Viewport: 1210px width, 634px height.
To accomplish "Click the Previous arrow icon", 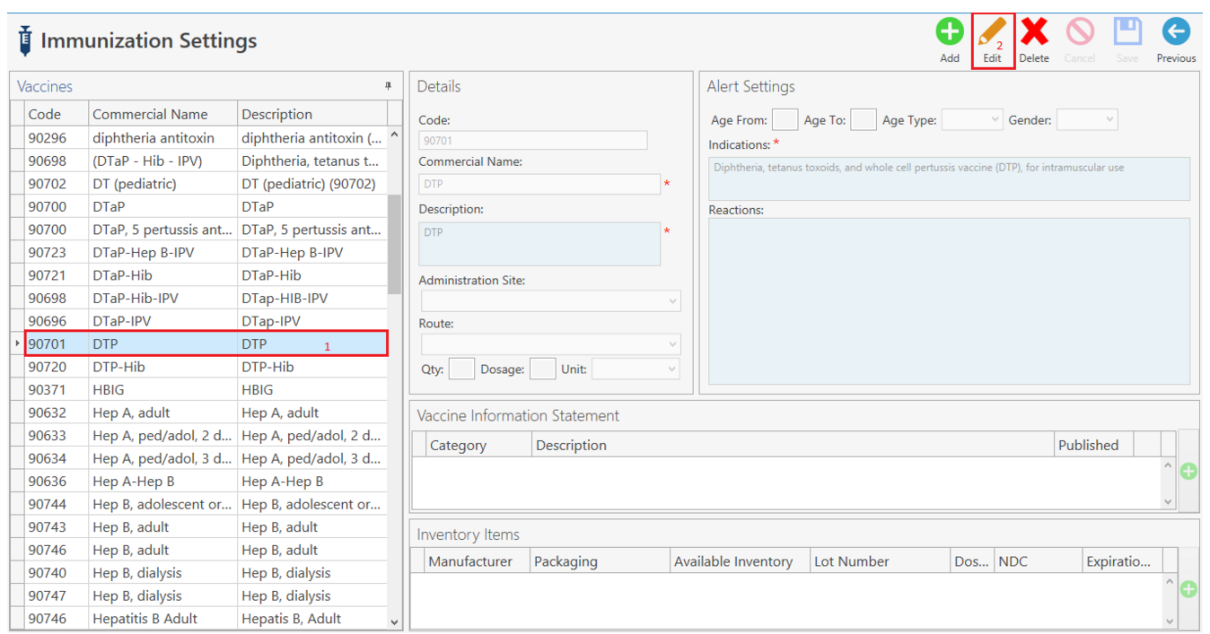I will pyautogui.click(x=1175, y=31).
